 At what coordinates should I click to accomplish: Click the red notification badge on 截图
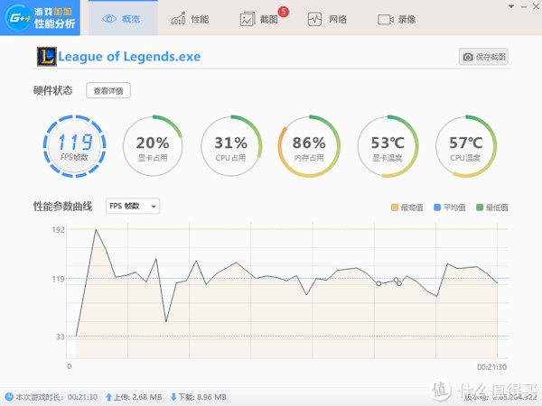[x=284, y=12]
